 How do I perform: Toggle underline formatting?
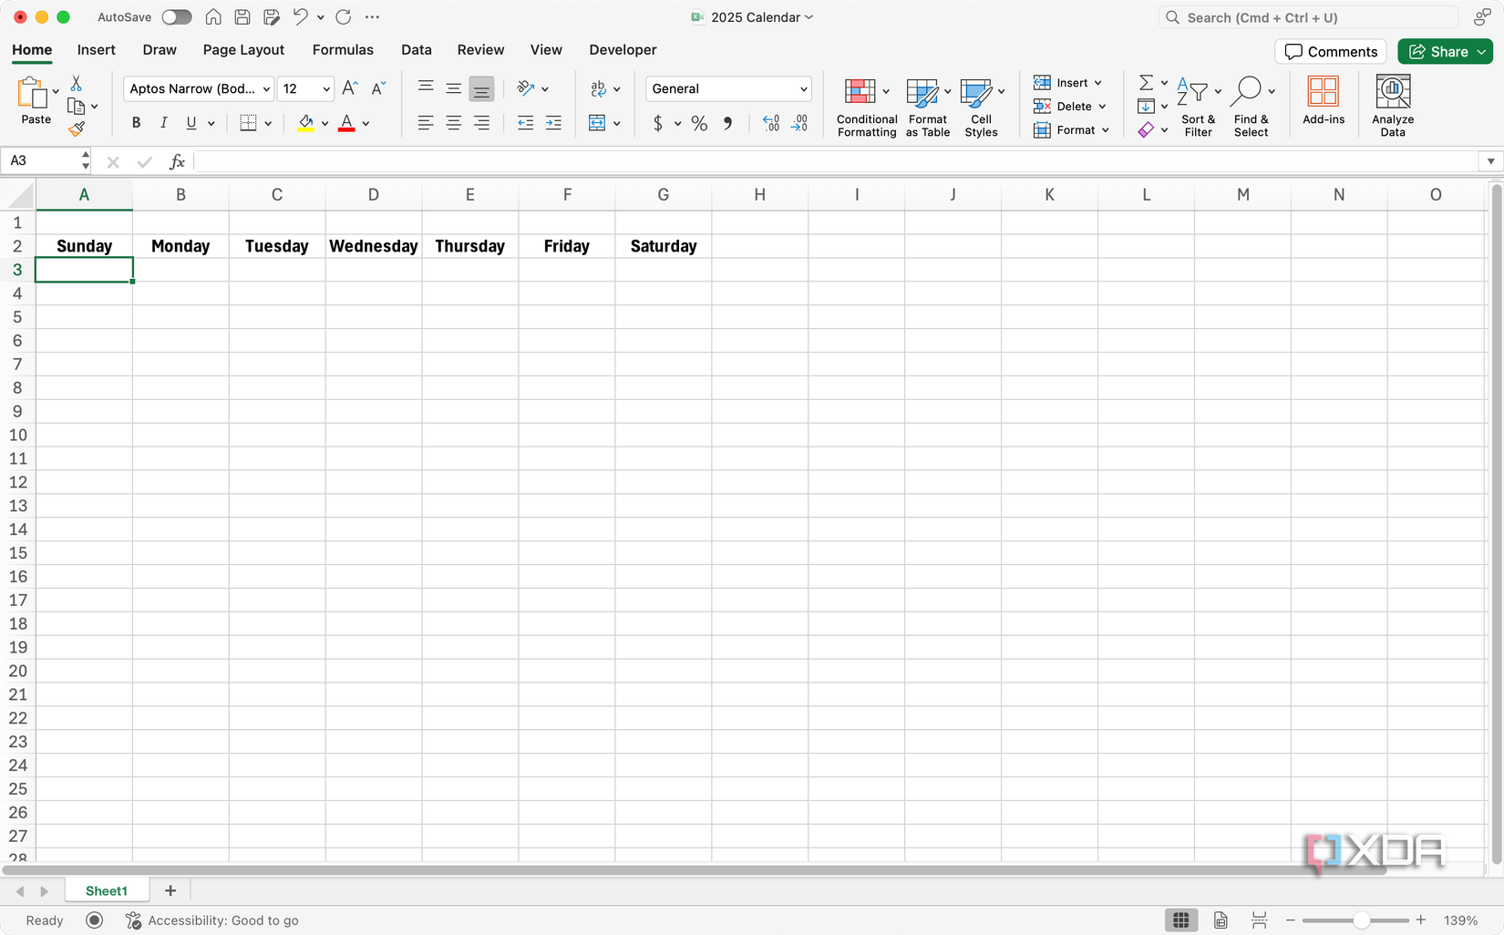pyautogui.click(x=191, y=123)
